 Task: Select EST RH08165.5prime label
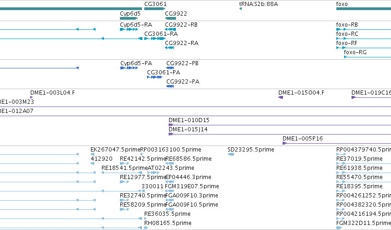(168, 223)
